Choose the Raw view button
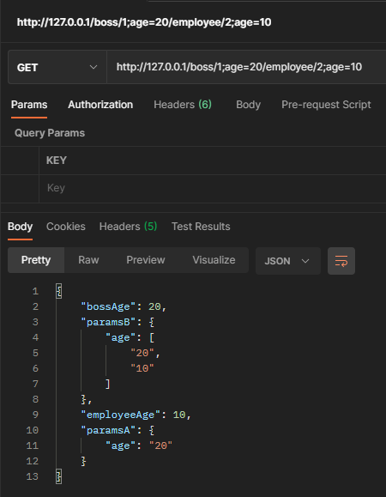Screen dimensions: 386x497 coord(88,260)
